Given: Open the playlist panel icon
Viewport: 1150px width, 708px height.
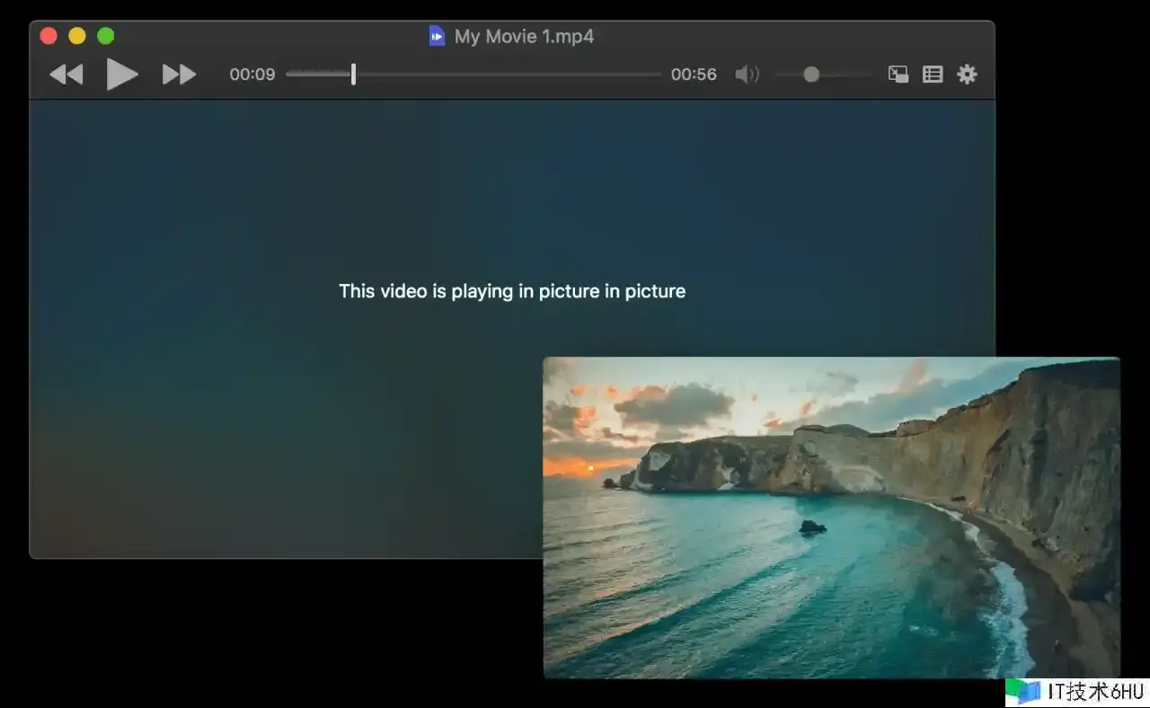Looking at the screenshot, I should point(933,75).
